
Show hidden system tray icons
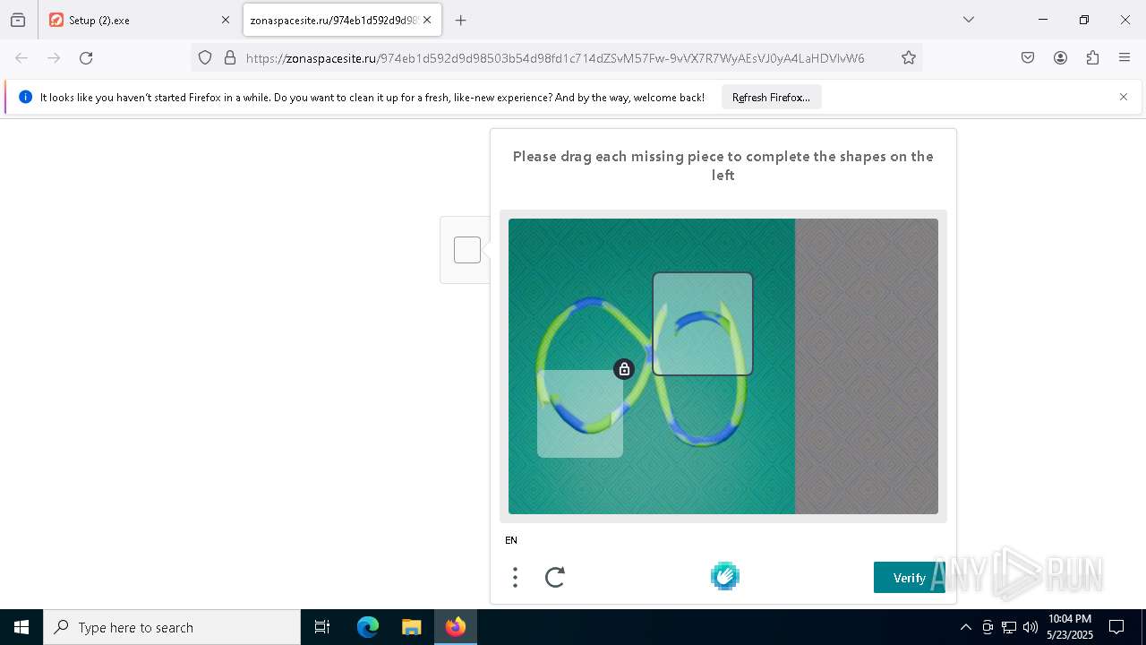[965, 627]
